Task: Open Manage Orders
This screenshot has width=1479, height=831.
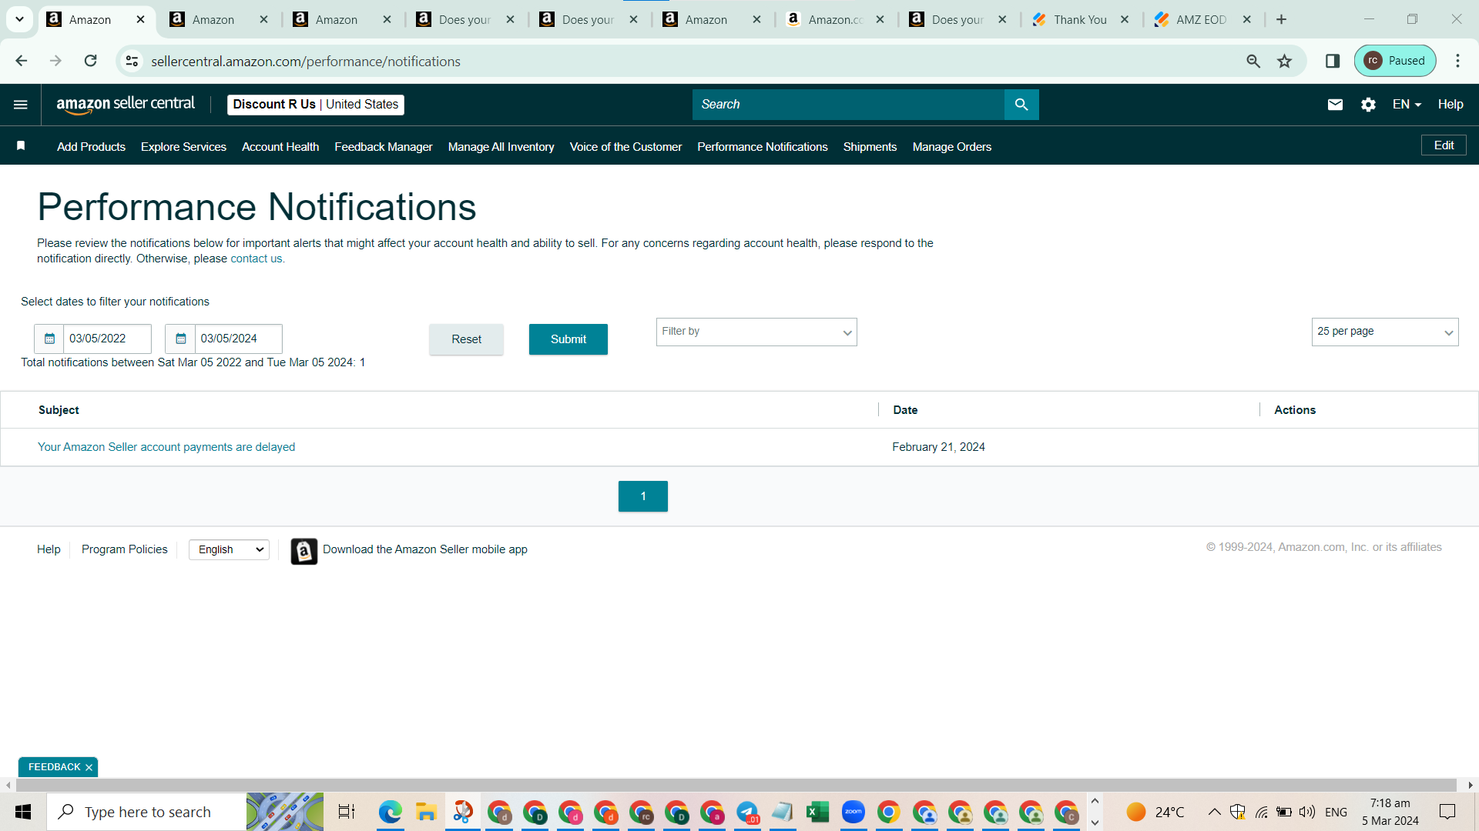Action: coord(952,147)
